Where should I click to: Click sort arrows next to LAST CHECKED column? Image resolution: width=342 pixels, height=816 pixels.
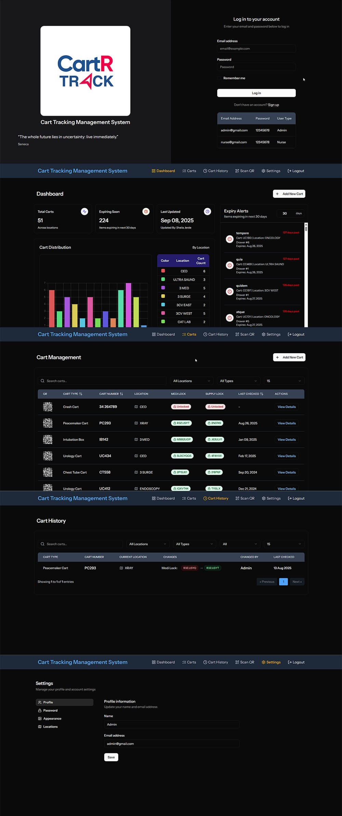[262, 394]
